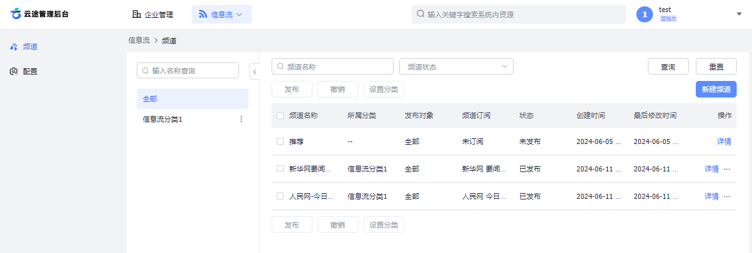The height and width of the screenshot is (253, 752).
Task: Click the magnifier icon in global search
Action: (420, 15)
